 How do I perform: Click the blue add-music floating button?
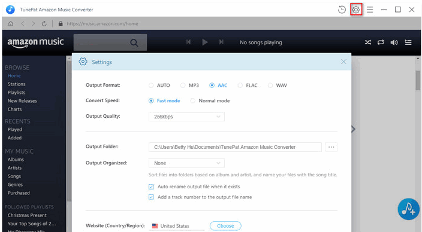coord(409,209)
